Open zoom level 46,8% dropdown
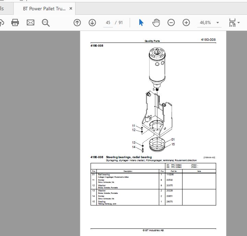 click(218, 23)
